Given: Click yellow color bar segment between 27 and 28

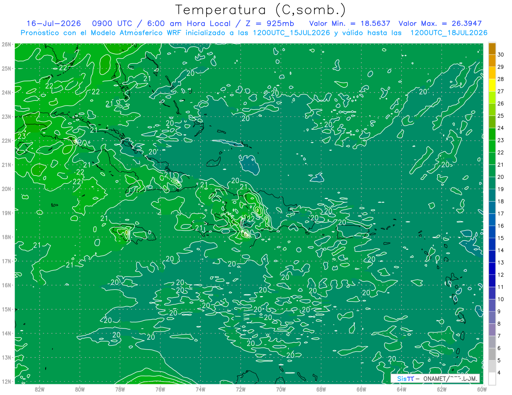Looking at the screenshot, I should 492,85.
